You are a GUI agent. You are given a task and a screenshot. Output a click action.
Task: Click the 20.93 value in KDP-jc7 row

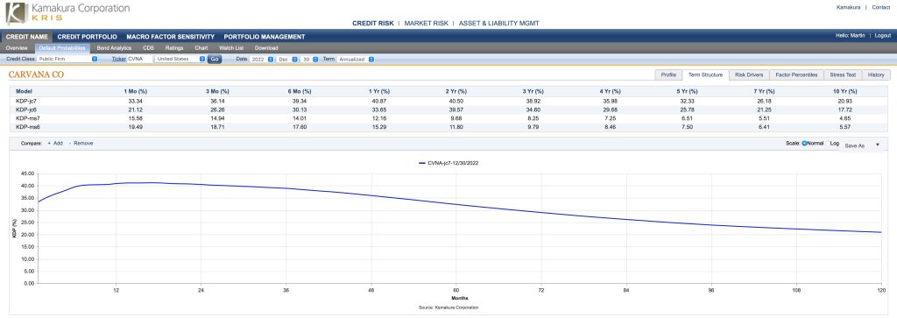coord(845,101)
